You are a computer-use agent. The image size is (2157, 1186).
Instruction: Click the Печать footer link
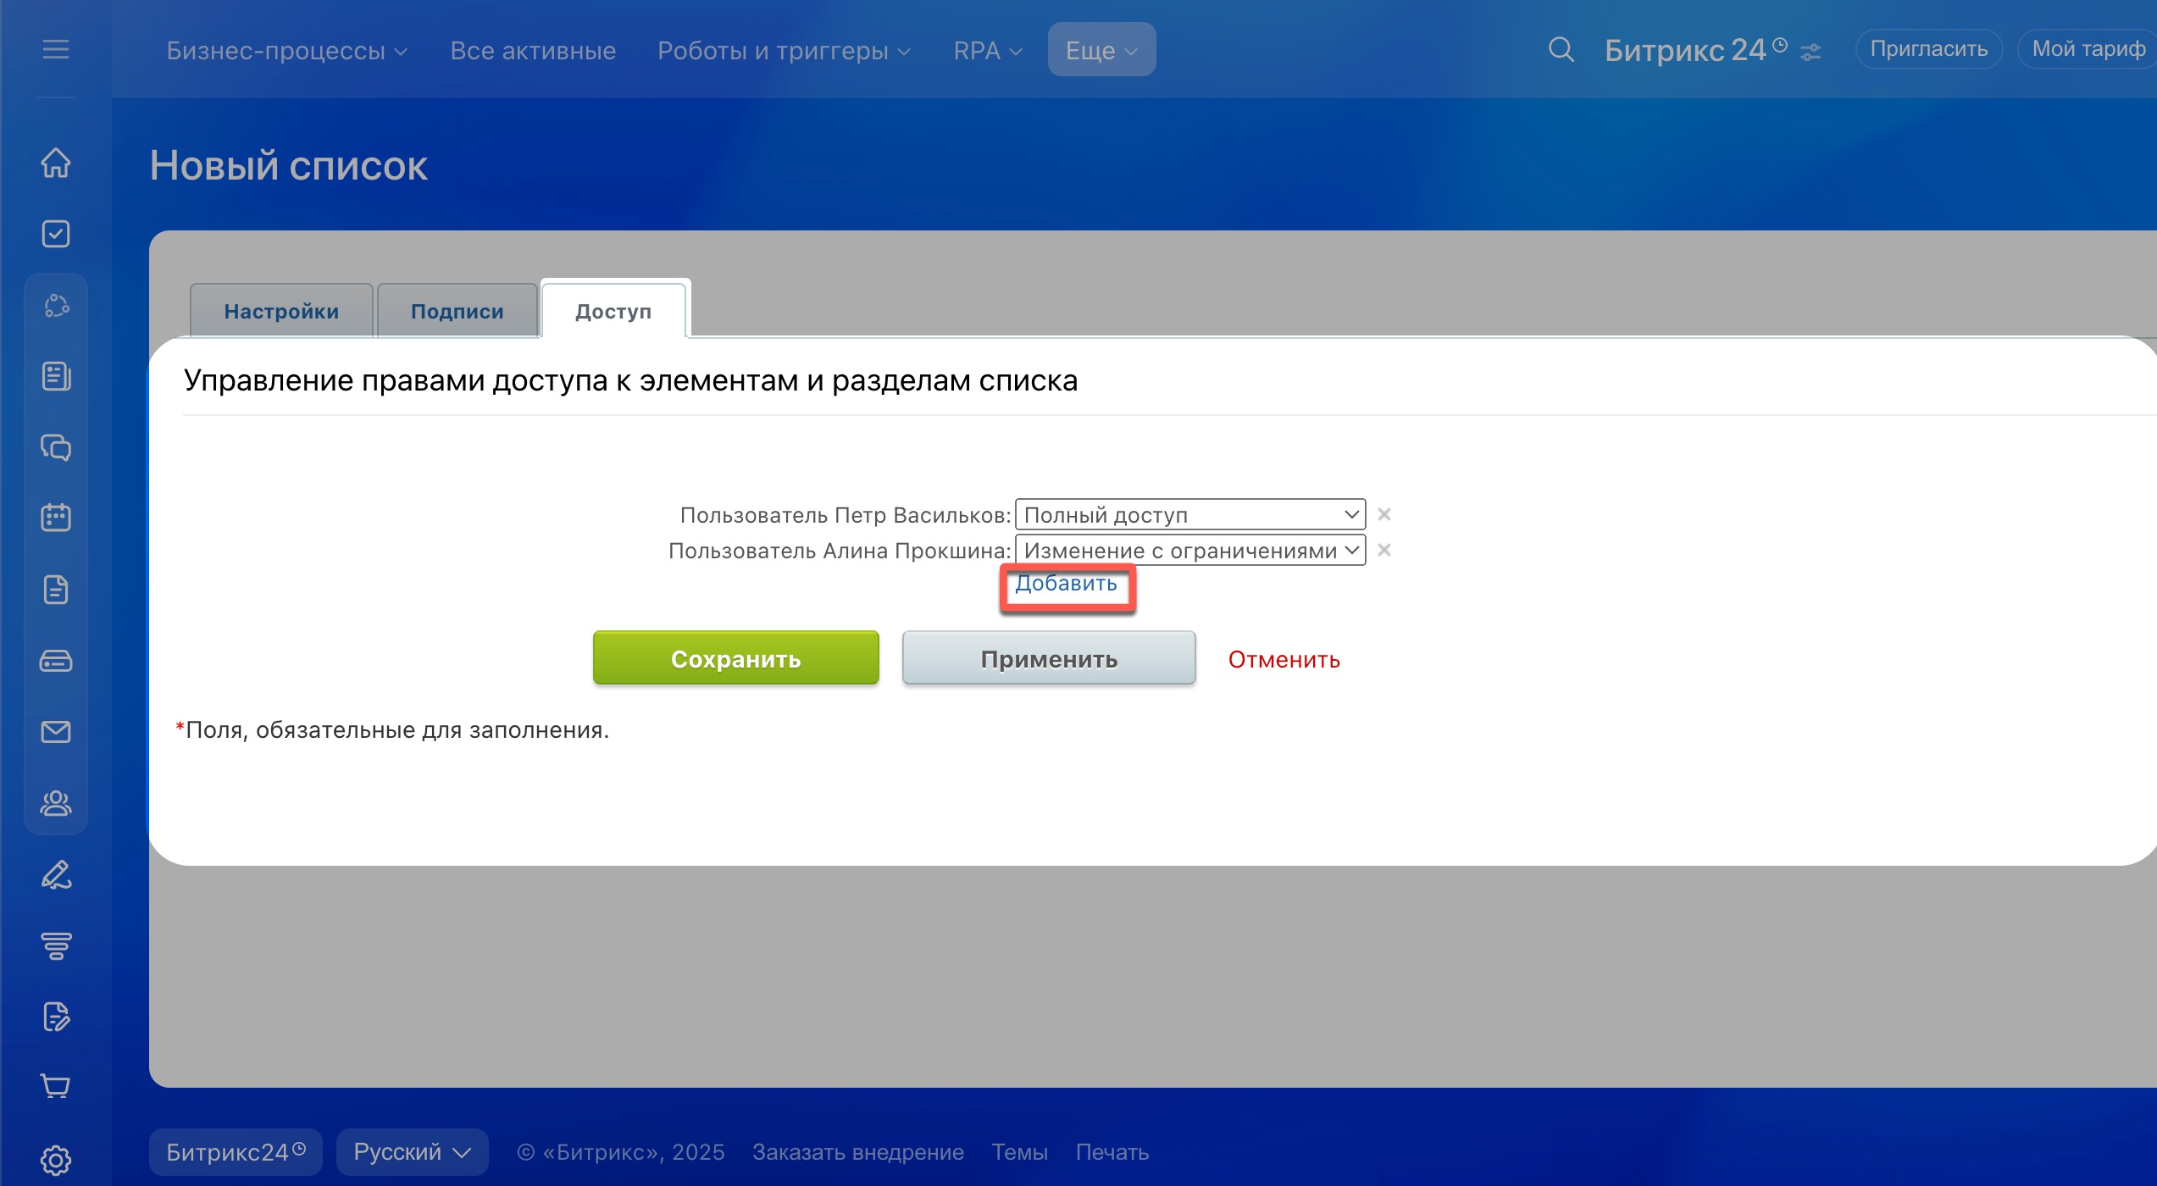pyautogui.click(x=1112, y=1152)
